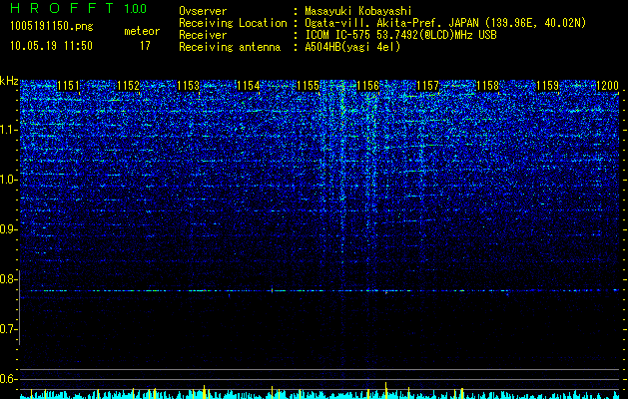This screenshot has width=628, height=399.
Task: Click the Ovserver label
Action: pos(203,11)
